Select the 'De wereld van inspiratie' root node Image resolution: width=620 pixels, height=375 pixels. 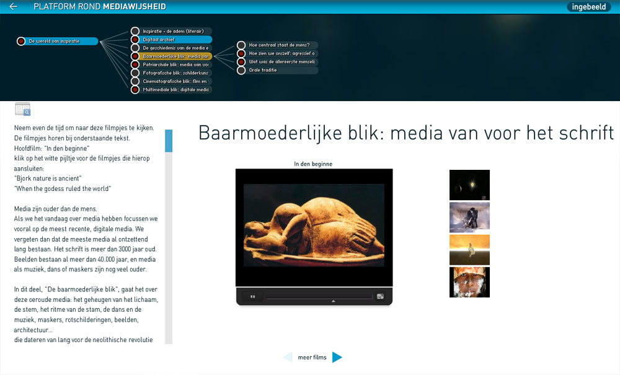click(57, 41)
